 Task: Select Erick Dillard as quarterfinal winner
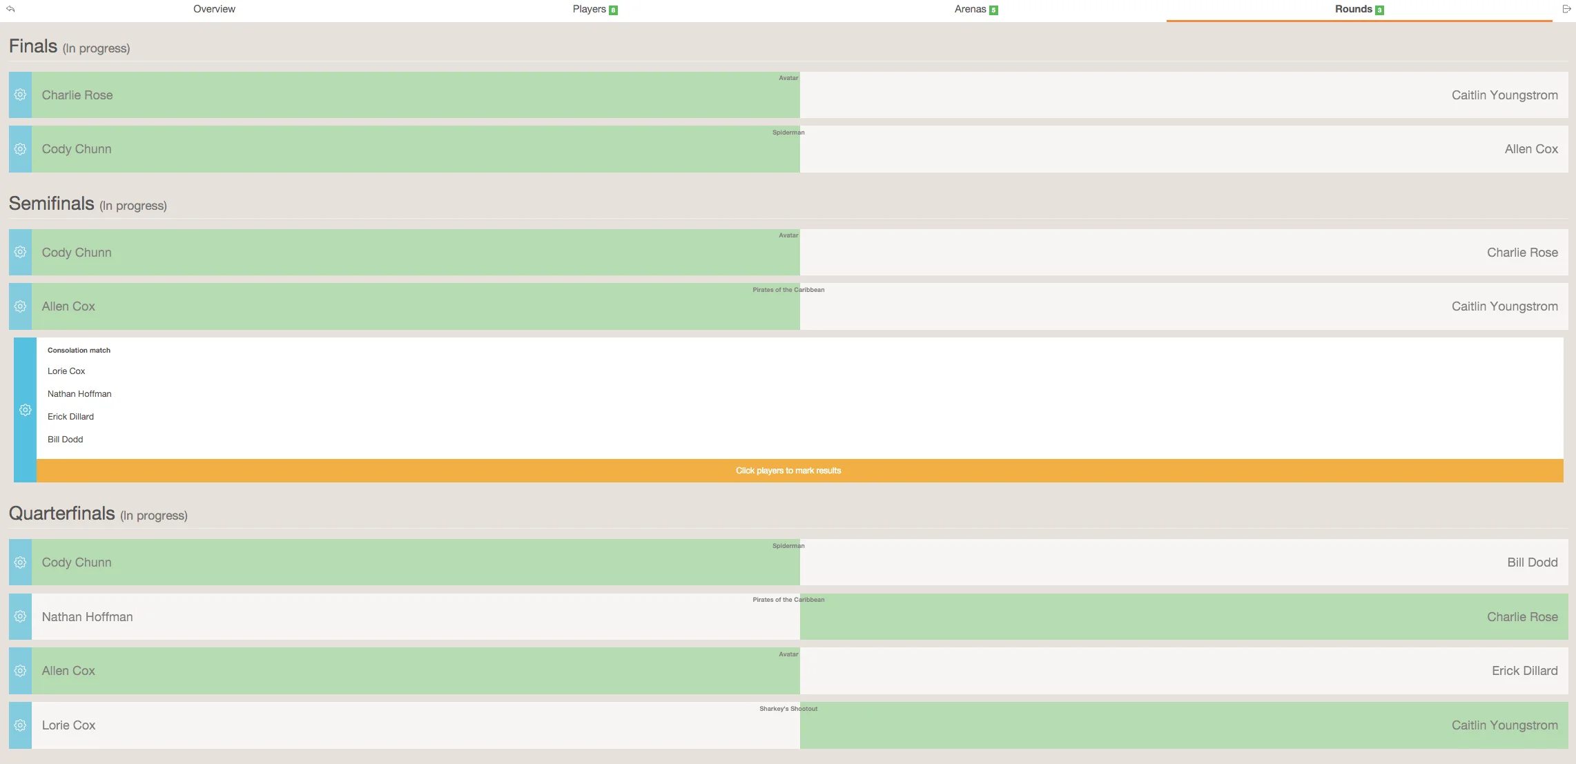click(1524, 671)
